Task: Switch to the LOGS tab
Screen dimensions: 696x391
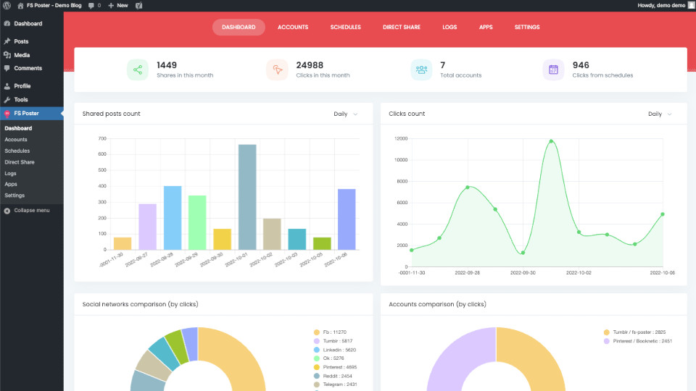Action: (x=449, y=27)
